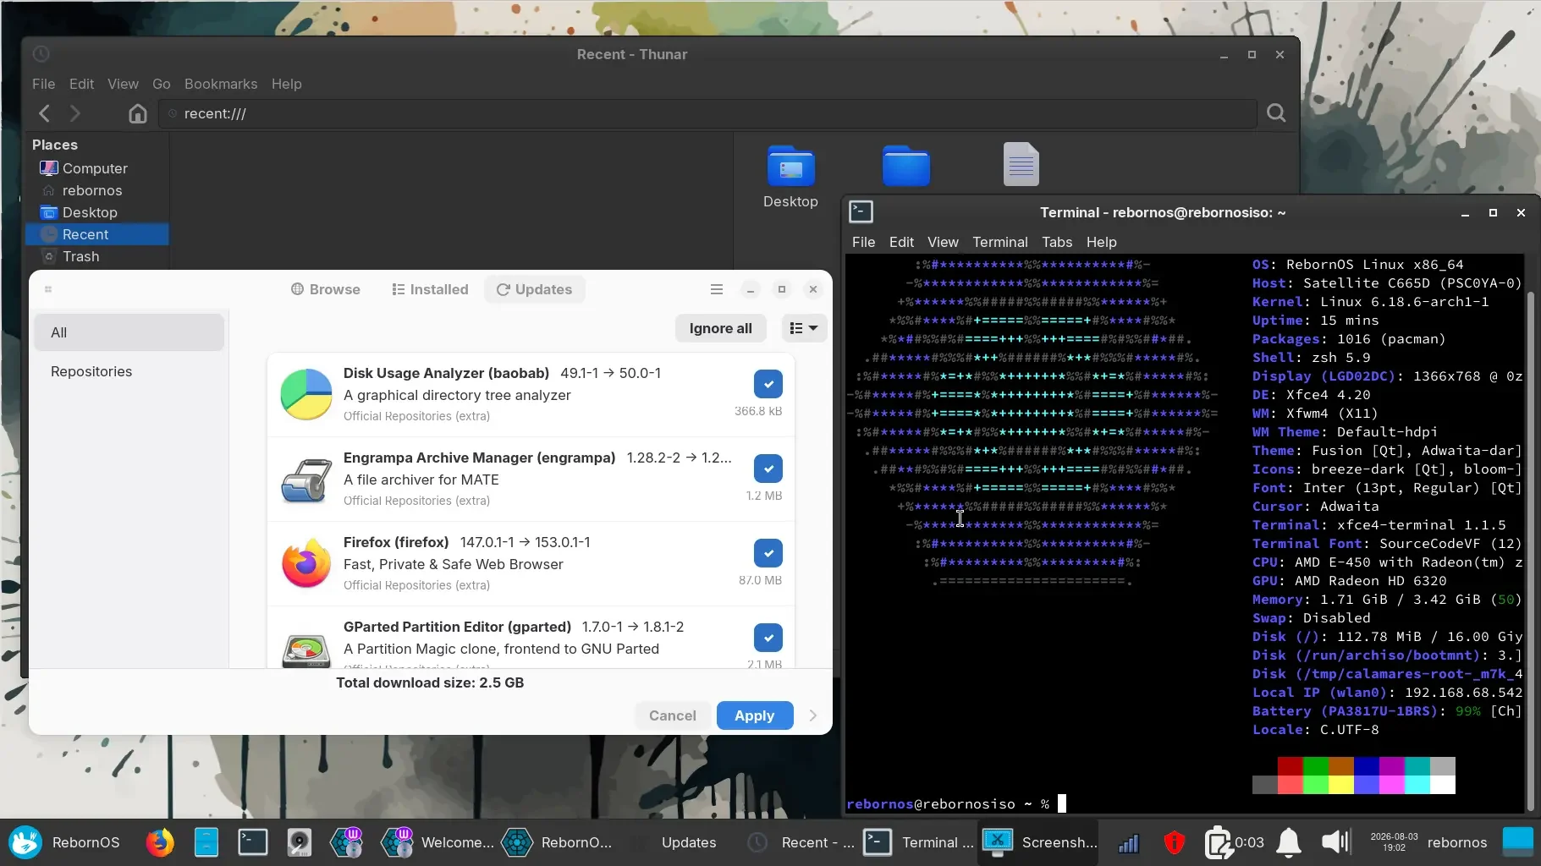
Task: Select Recent in Places sidebar
Action: pyautogui.click(x=97, y=234)
